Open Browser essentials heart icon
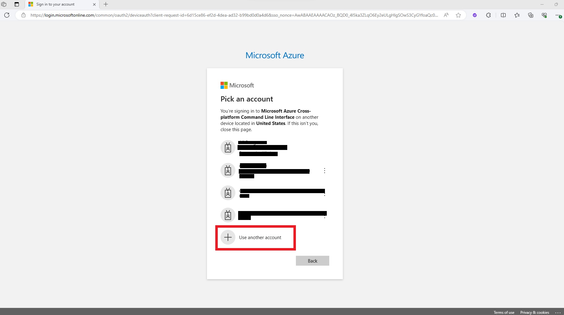This screenshot has height=315, width=564. 544,15
